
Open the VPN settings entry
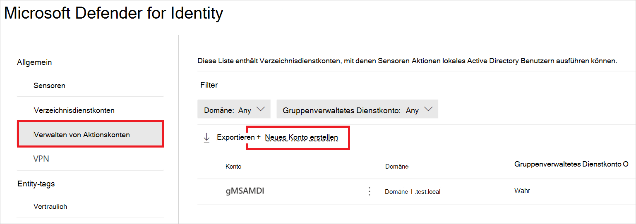41,159
